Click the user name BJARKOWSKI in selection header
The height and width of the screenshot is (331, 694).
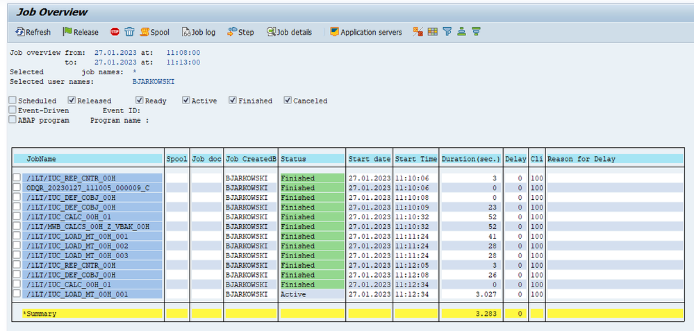pos(154,82)
